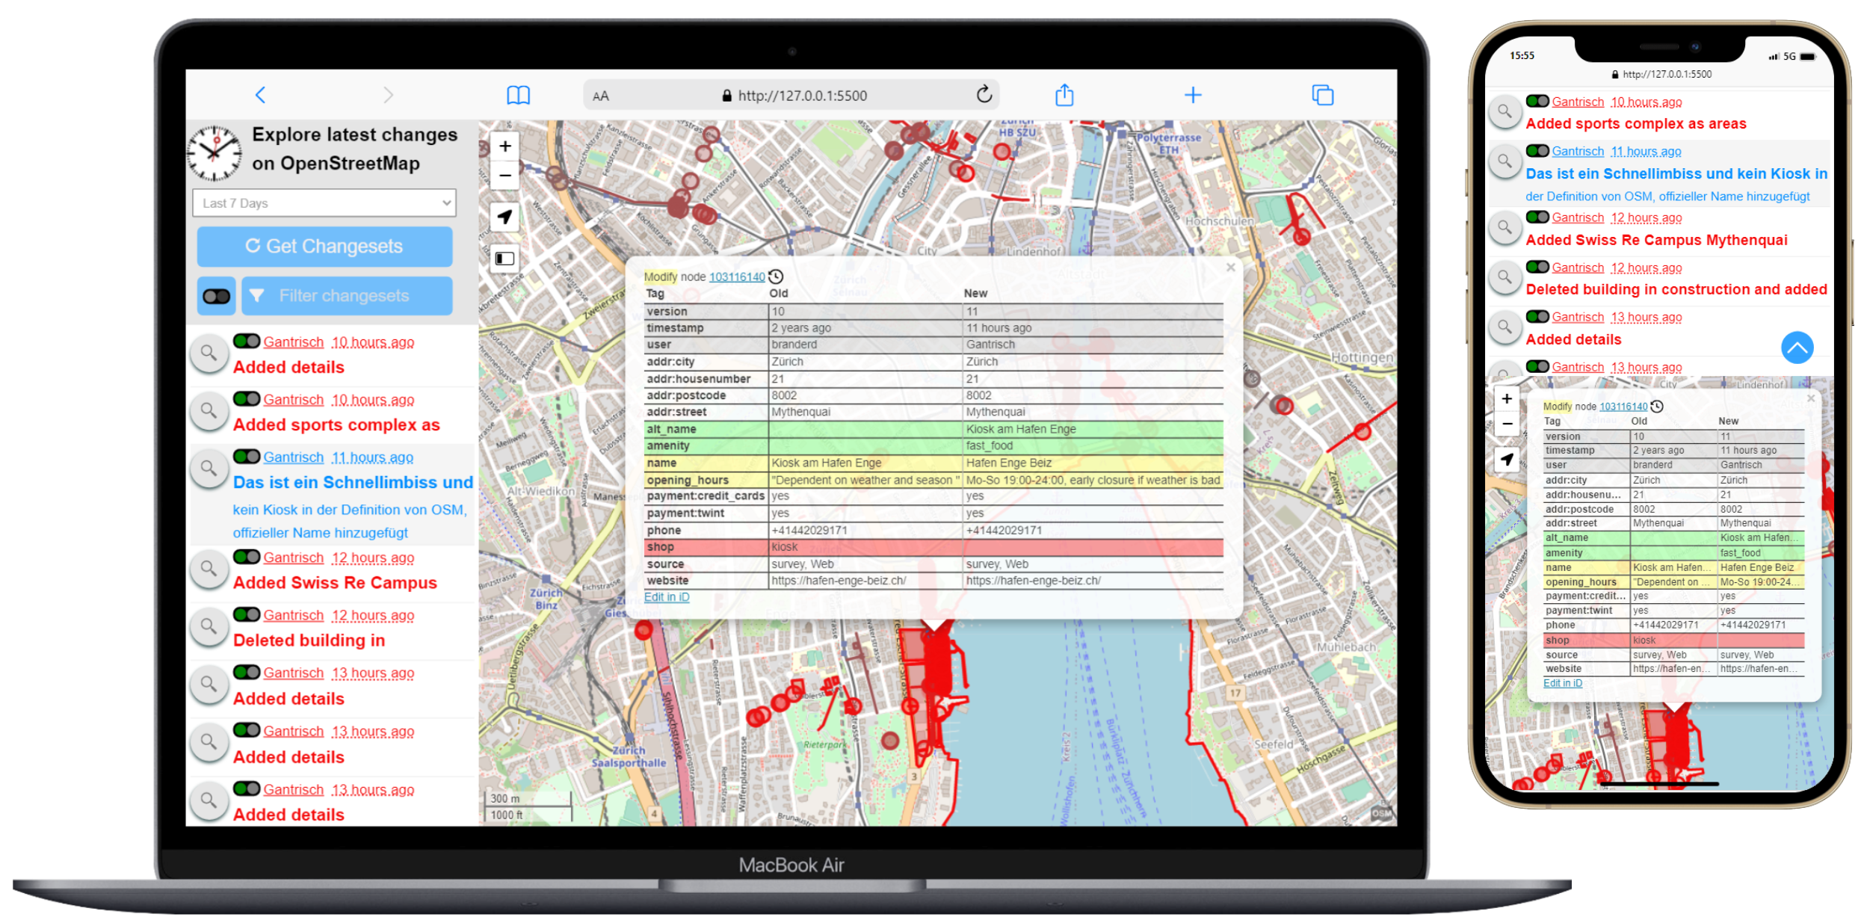This screenshot has width=1861, height=923.
Task: Open the Safari tabs overview icon
Action: (x=1322, y=95)
